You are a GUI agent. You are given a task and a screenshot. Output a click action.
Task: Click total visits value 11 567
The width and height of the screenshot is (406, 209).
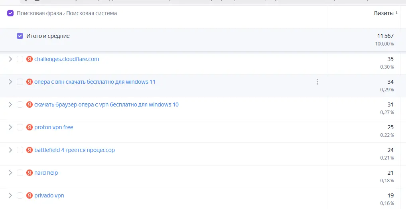[x=385, y=36]
